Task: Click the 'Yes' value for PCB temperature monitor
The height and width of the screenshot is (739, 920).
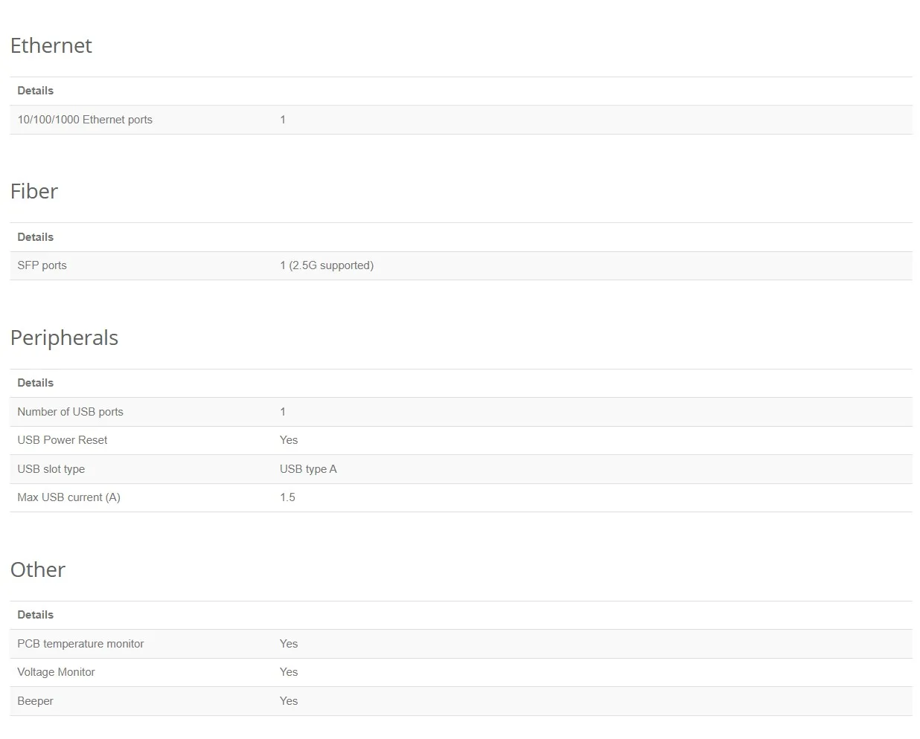Action: tap(289, 644)
